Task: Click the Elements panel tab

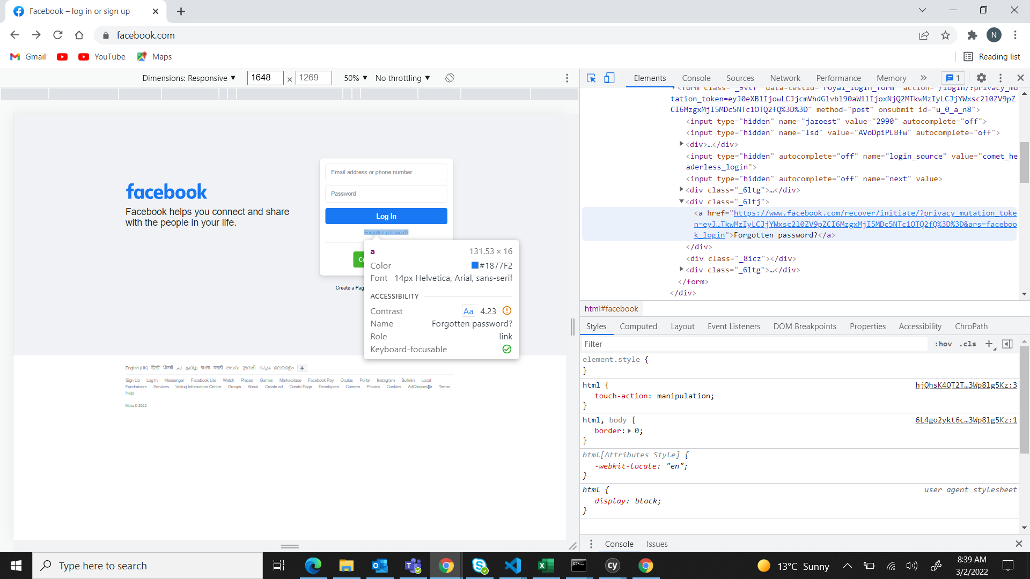Action: pyautogui.click(x=650, y=78)
